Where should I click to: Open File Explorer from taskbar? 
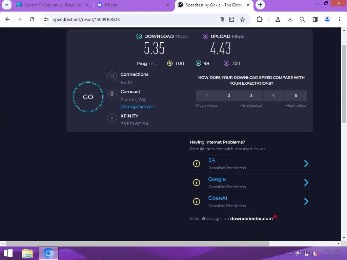[x=27, y=253]
